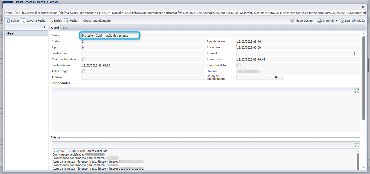Toggle the Criado automático checkbox
370x174 pixels.
84,59
